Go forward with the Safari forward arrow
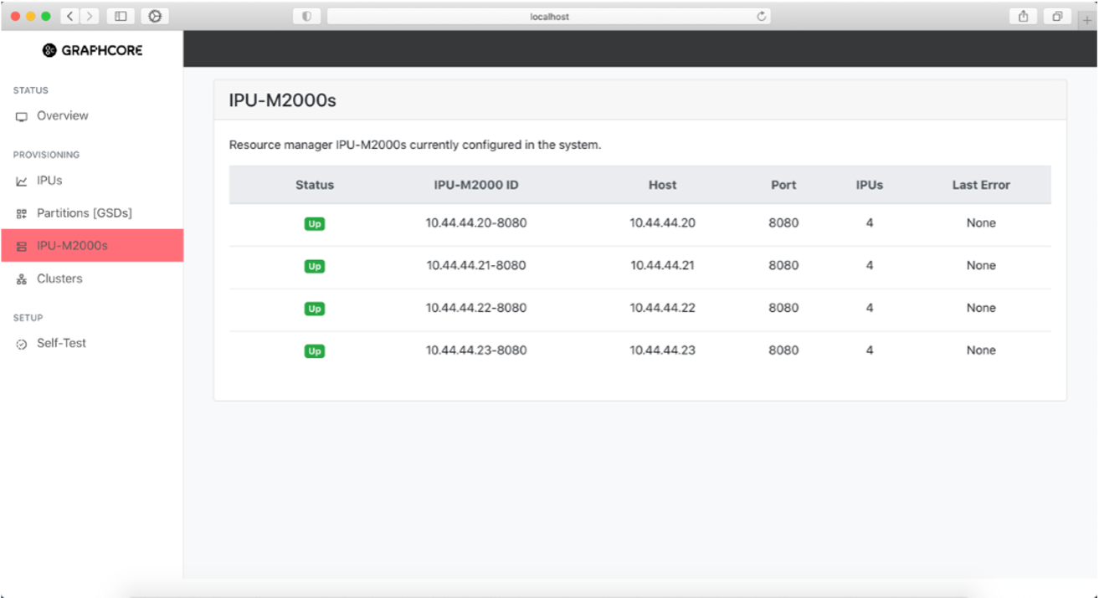 pyautogui.click(x=90, y=16)
